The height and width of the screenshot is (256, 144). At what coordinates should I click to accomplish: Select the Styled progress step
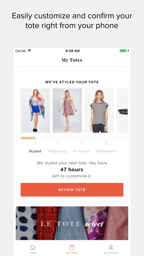[35, 151]
